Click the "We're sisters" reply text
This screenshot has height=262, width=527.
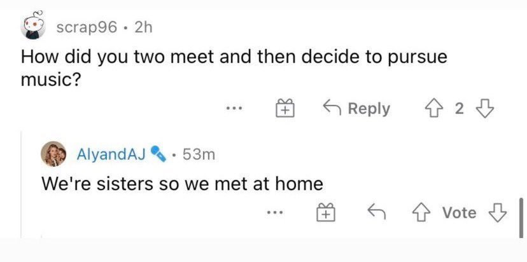click(182, 184)
